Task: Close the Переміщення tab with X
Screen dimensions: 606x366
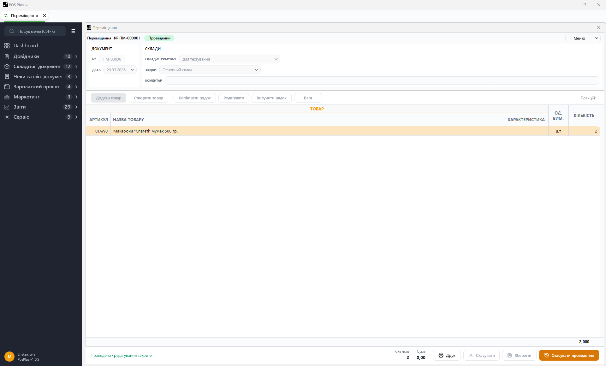Action: coord(45,15)
